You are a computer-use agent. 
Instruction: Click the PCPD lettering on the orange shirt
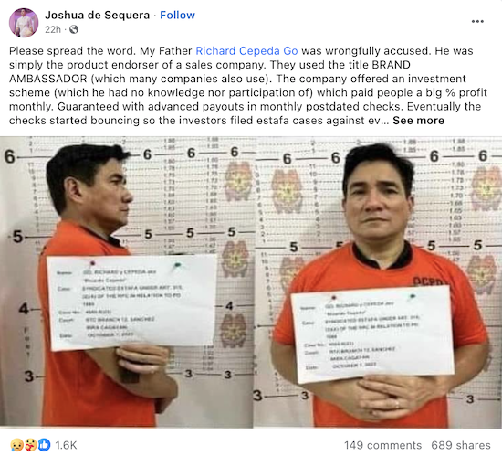coord(428,281)
